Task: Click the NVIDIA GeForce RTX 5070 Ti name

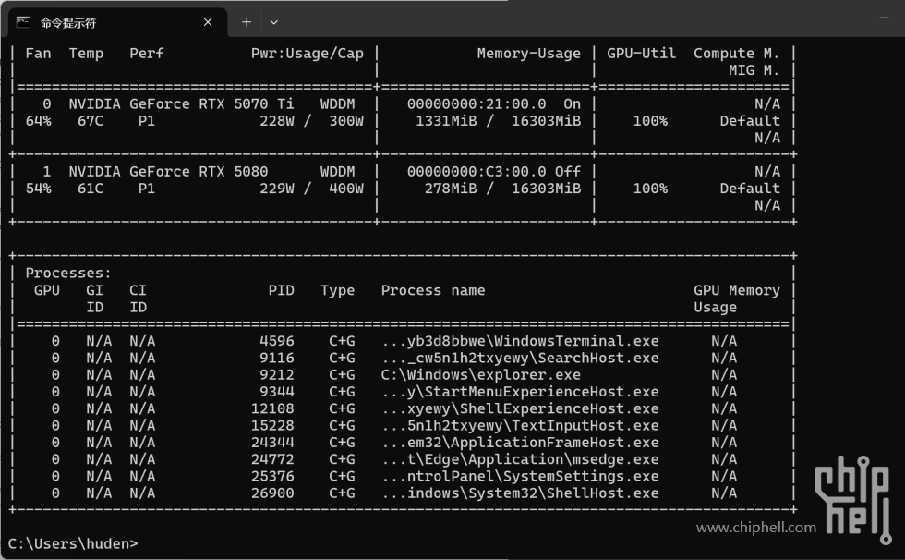Action: (181, 104)
